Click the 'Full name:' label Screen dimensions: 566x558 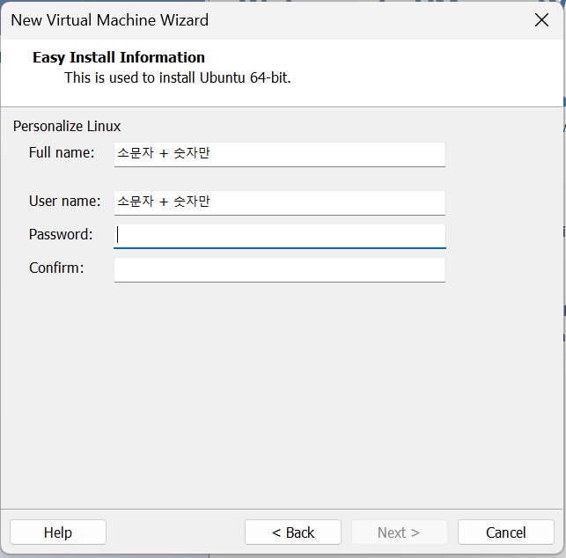(62, 152)
